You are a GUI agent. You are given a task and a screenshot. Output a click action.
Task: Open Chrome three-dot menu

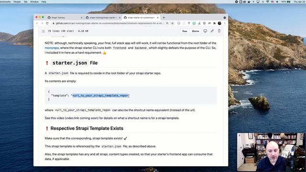225,23
